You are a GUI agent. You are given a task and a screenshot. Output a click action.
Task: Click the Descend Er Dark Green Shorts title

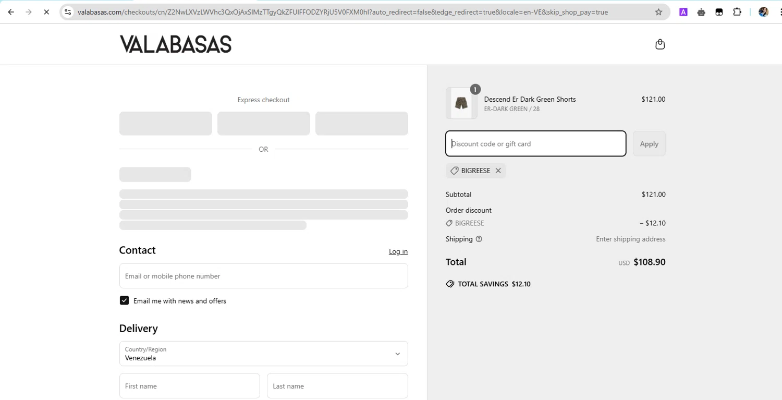pyautogui.click(x=530, y=99)
